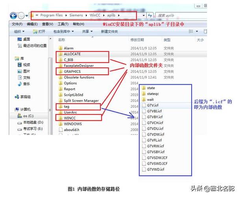
Task: Select the stateqc folder in tag listing
Action: tap(150, 94)
